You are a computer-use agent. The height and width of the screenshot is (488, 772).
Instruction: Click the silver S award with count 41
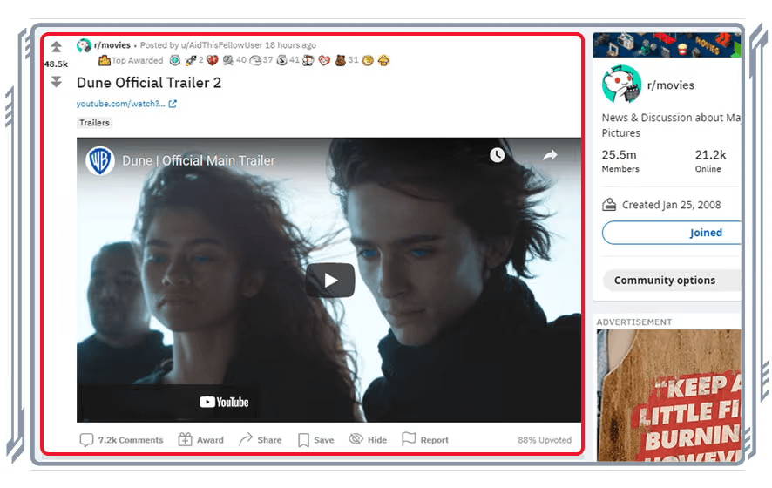tap(281, 61)
